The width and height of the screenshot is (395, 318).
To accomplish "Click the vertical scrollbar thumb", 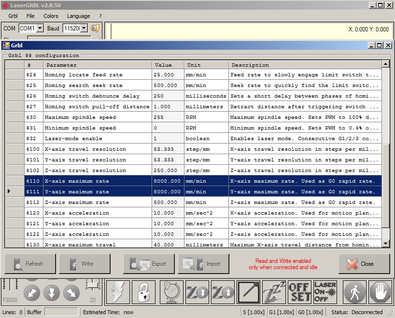I will click(385, 186).
